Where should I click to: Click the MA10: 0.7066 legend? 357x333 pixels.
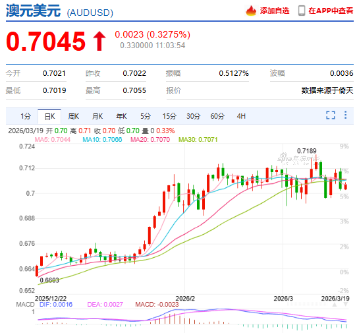(x=102, y=140)
